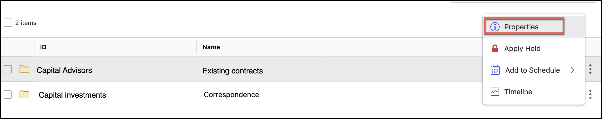Open the Capital investments folder link

tap(72, 95)
